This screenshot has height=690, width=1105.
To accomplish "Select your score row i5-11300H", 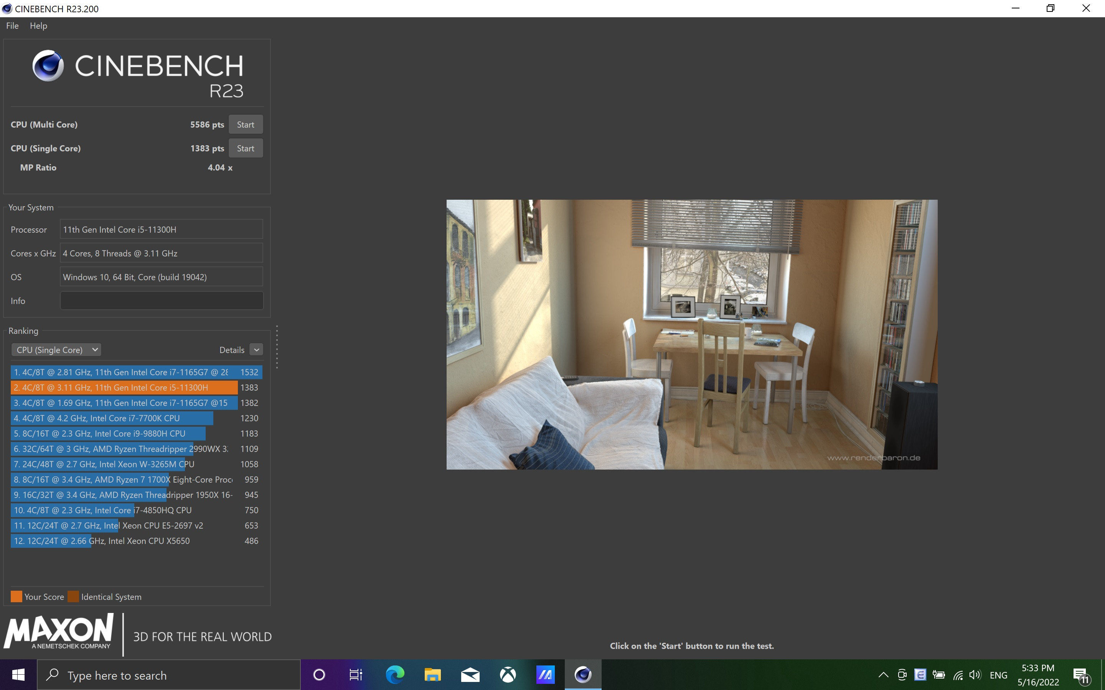I will point(137,388).
